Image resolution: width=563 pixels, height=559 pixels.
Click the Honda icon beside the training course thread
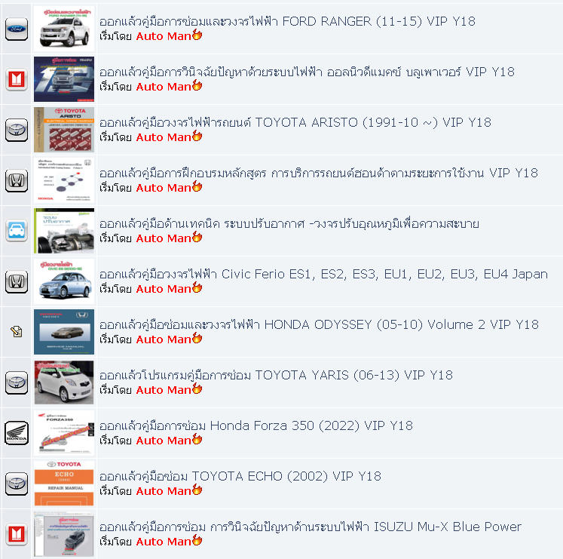point(17,180)
